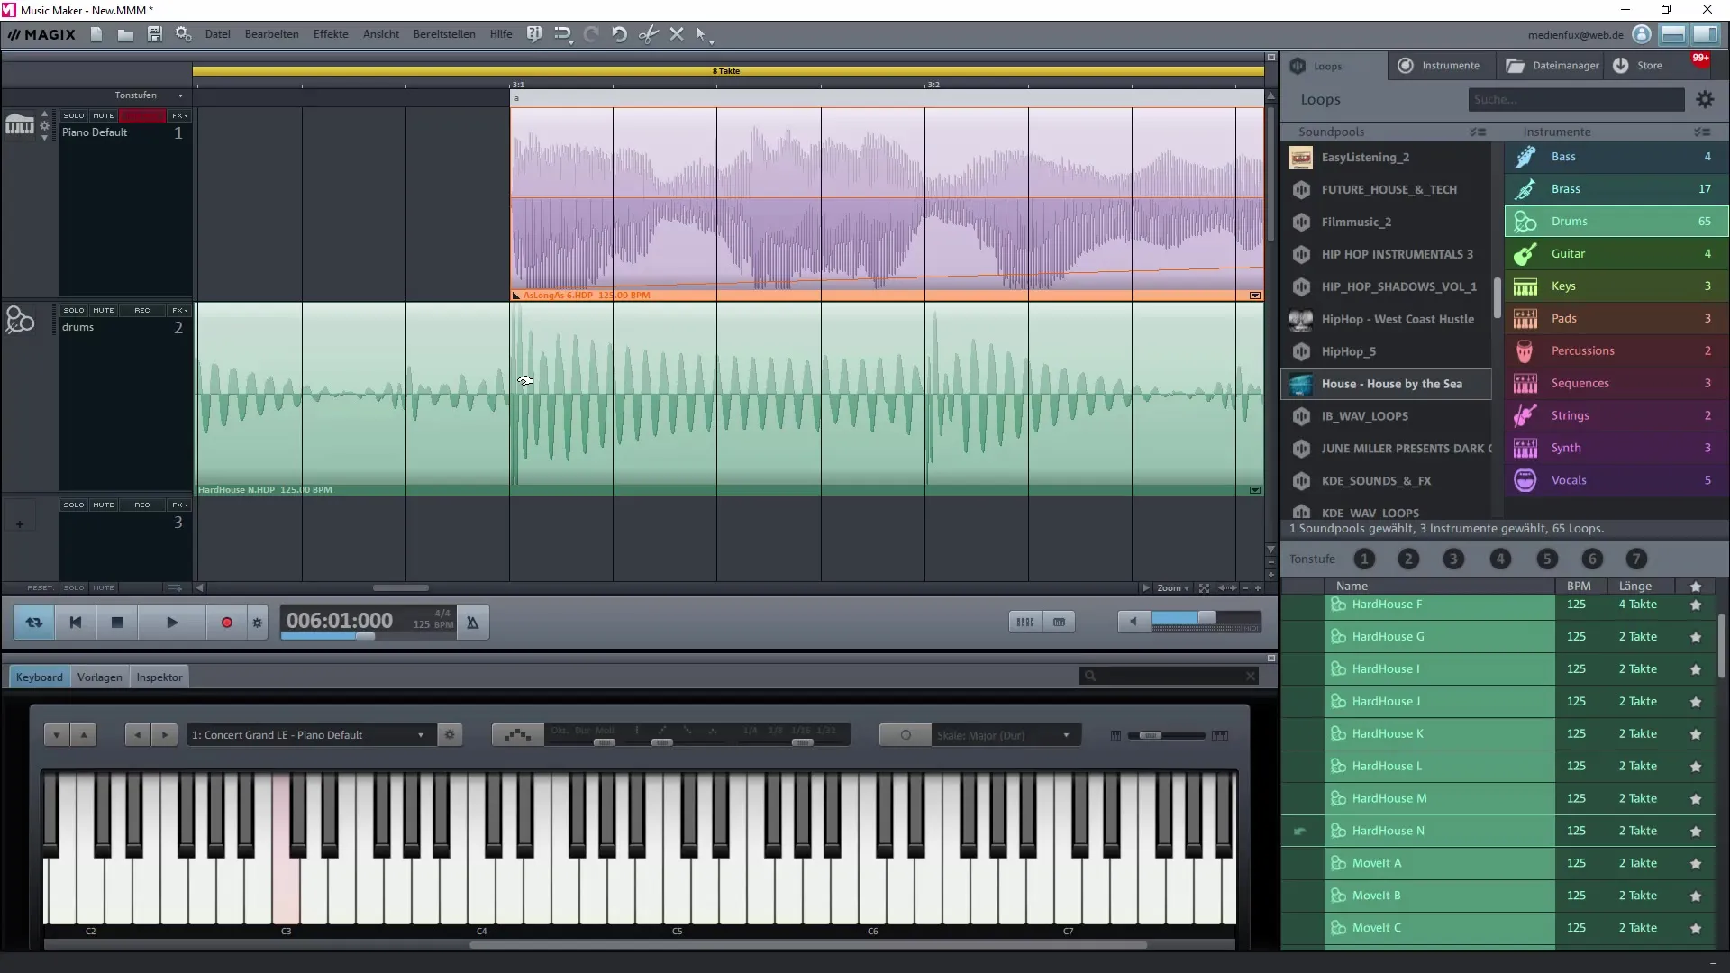Screen dimensions: 1730x973
Task: Click the yellow 8 Takte range bar
Action: (727, 70)
